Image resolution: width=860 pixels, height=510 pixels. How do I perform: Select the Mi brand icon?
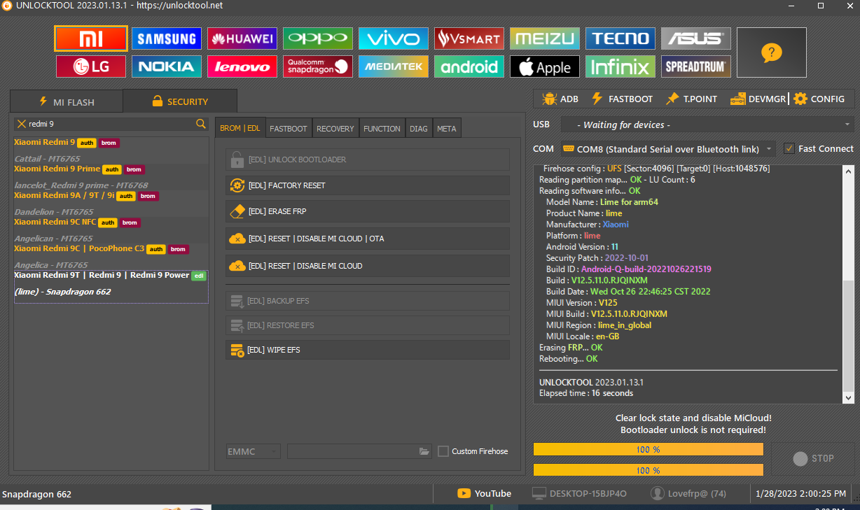click(91, 38)
